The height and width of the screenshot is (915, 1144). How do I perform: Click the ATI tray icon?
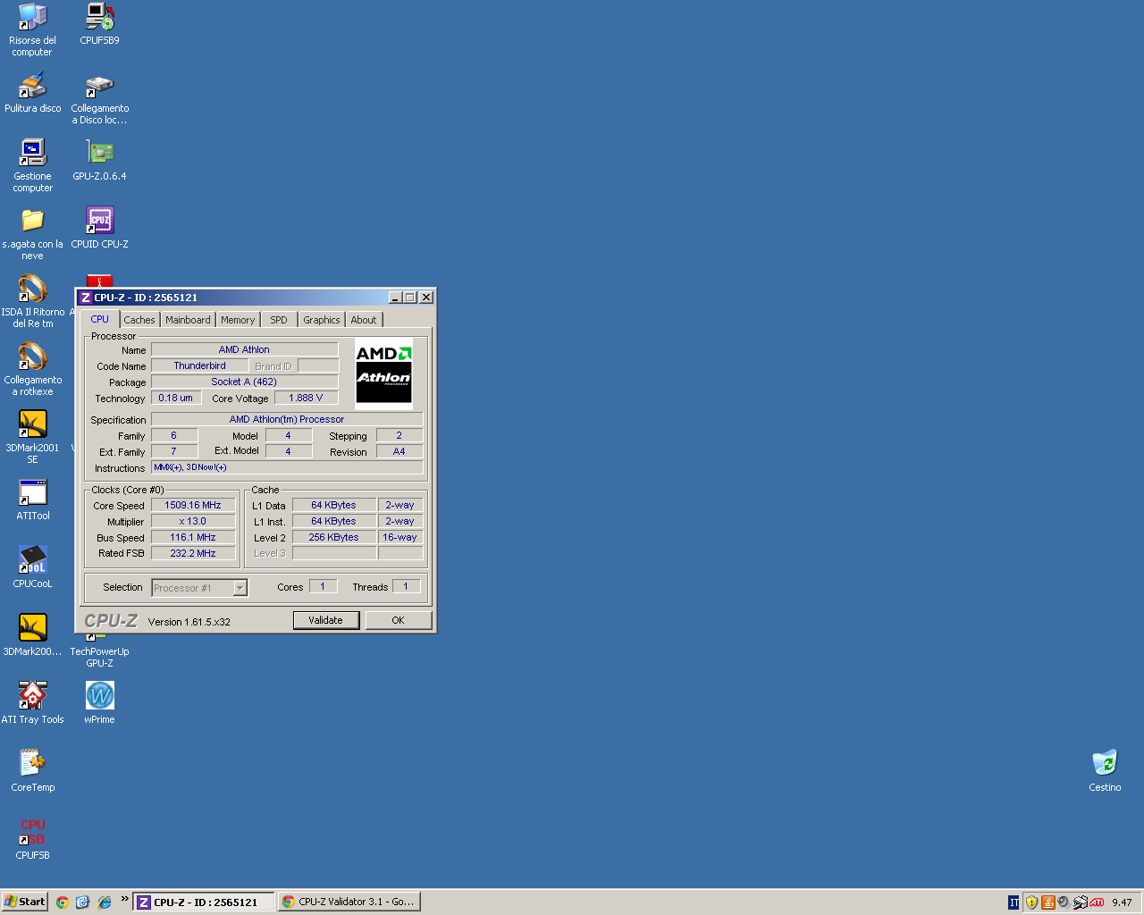tap(1098, 902)
